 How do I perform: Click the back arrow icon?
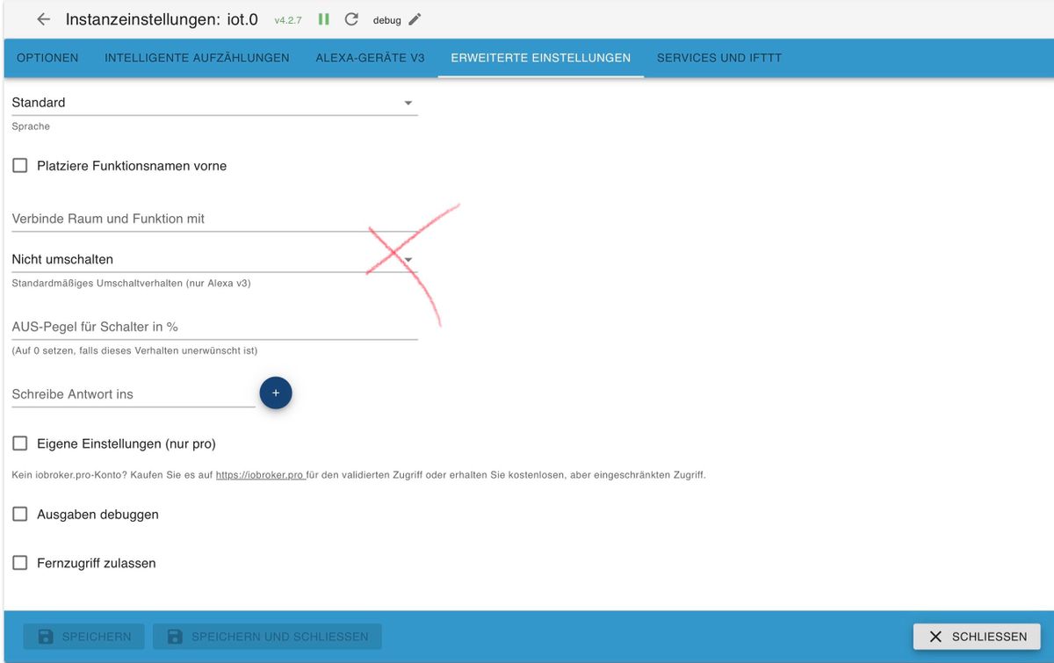[43, 19]
